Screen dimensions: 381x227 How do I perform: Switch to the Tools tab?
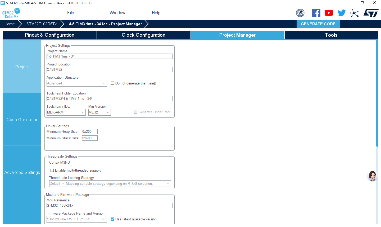tap(331, 35)
